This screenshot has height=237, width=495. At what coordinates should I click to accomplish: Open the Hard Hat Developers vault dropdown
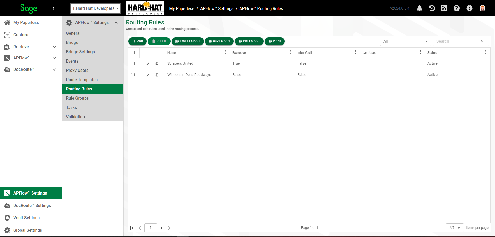point(95,8)
